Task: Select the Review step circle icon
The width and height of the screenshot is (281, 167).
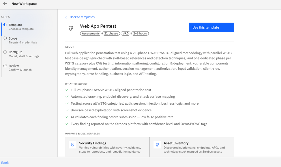Action: tap(5, 66)
